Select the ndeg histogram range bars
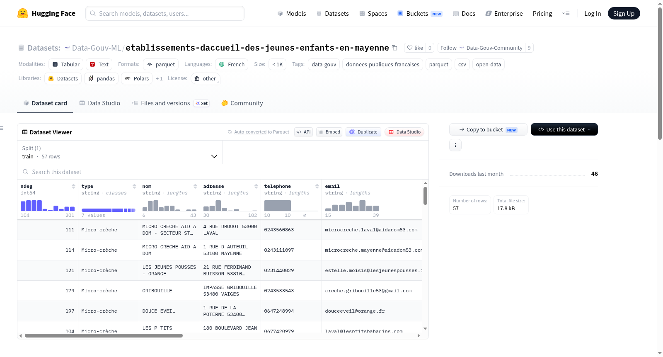 click(48, 206)
